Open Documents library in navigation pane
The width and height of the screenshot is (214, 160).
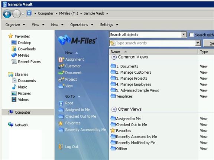[x=24, y=80]
